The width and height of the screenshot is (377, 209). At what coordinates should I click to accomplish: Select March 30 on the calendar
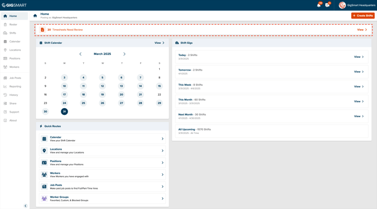(45, 112)
